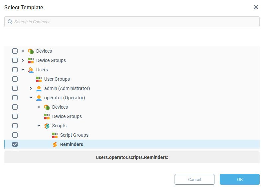The height and width of the screenshot is (188, 263).
Task: Select the Script Groups tree item
Action: pos(74,135)
